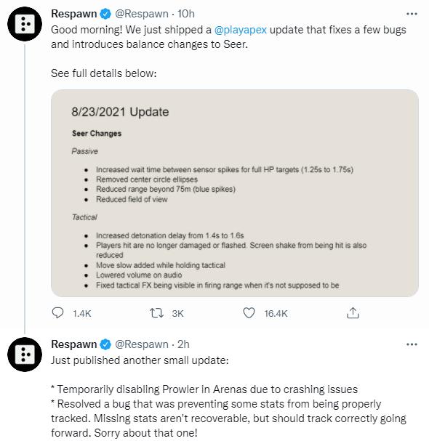This screenshot has width=429, height=441.
Task: Open the reply icon on first tweet
Action: tap(57, 313)
